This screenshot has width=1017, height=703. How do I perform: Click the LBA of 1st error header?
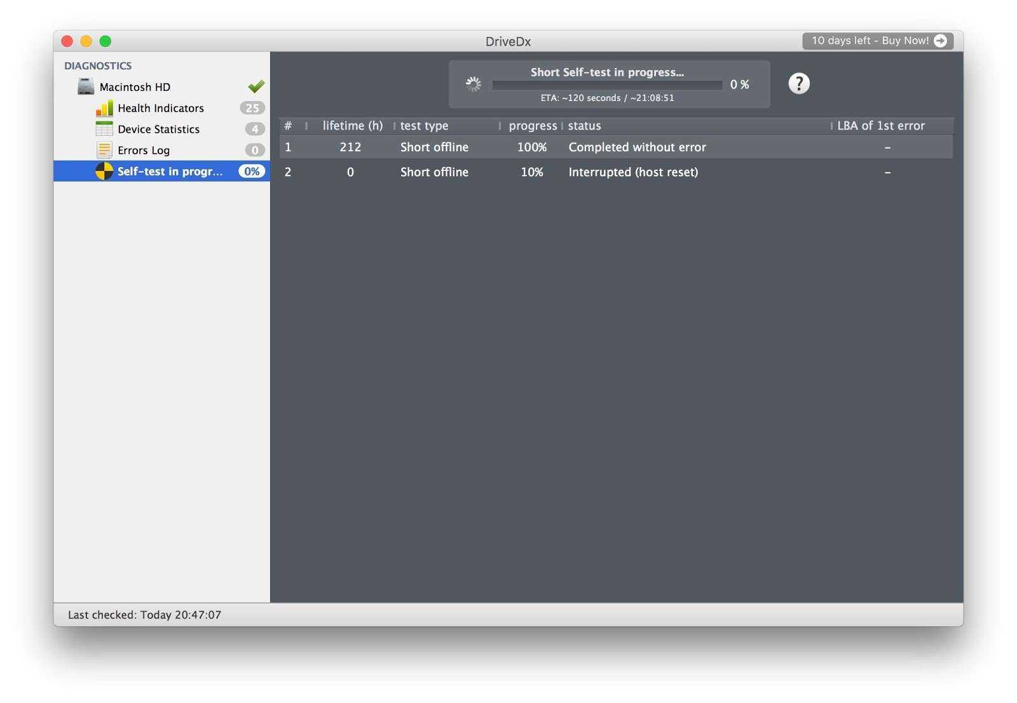[880, 126]
